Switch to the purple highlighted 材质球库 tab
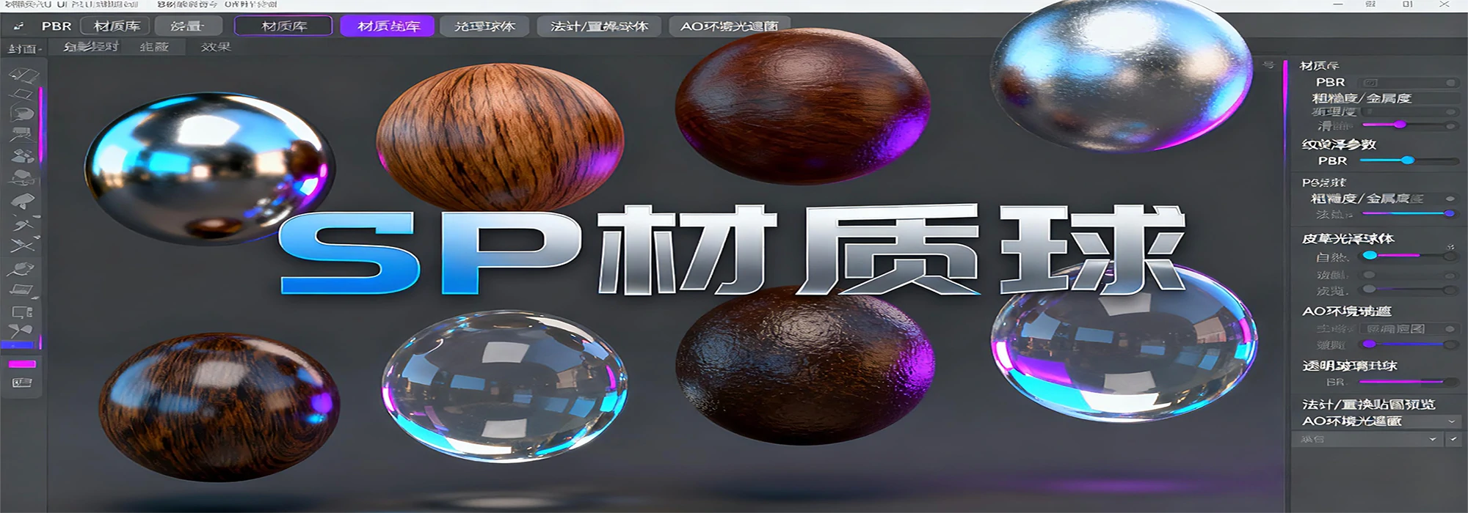 pyautogui.click(x=388, y=26)
